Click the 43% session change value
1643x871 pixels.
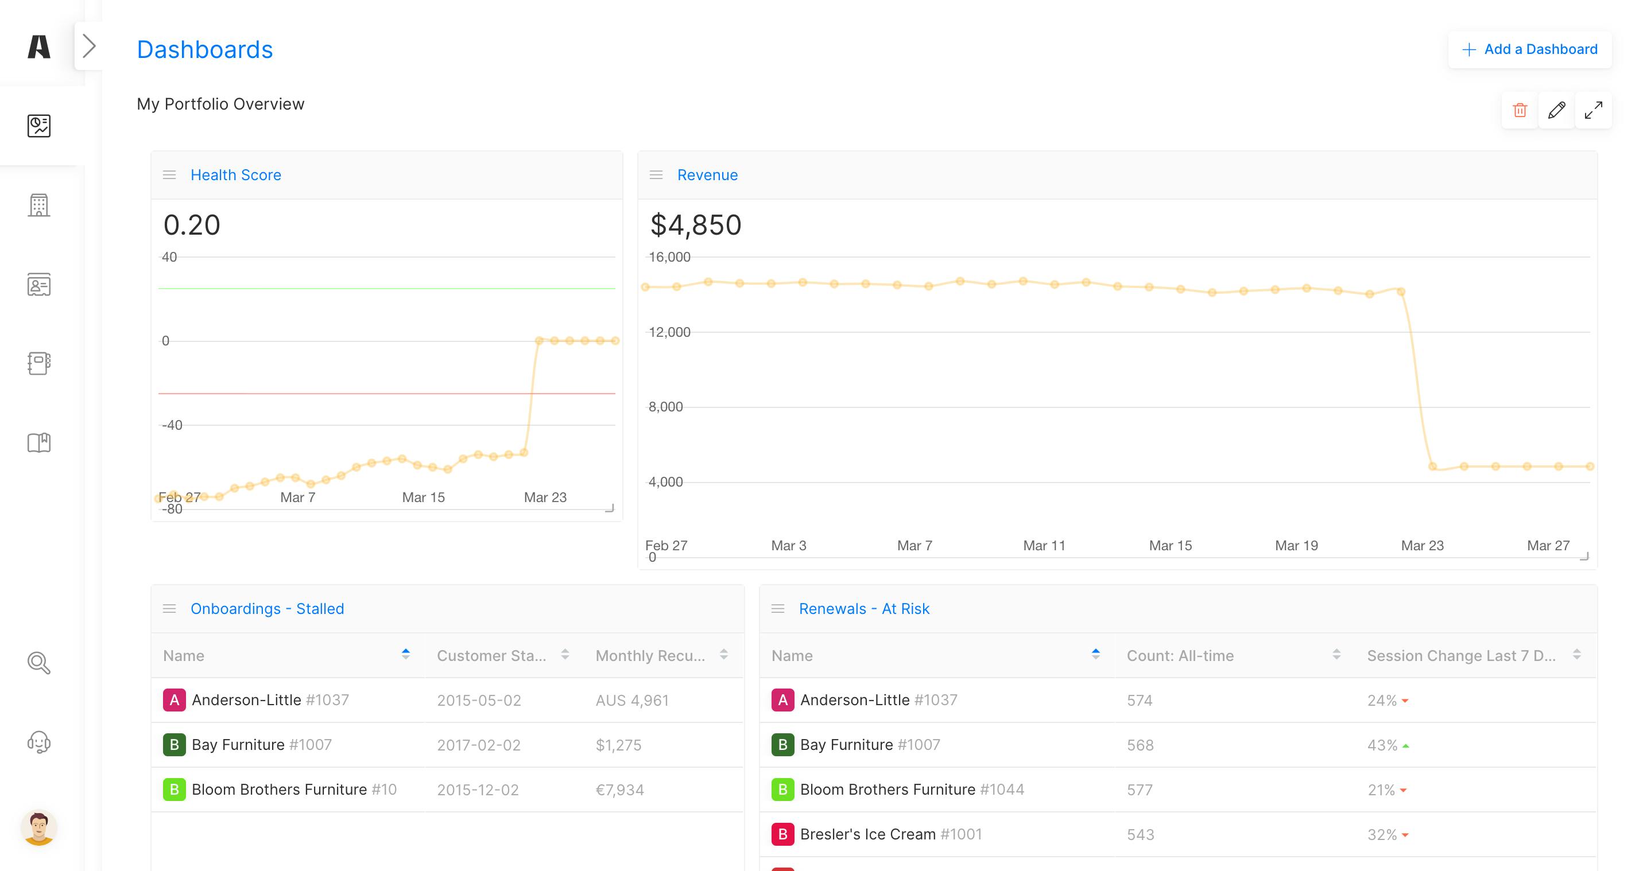[1382, 745]
